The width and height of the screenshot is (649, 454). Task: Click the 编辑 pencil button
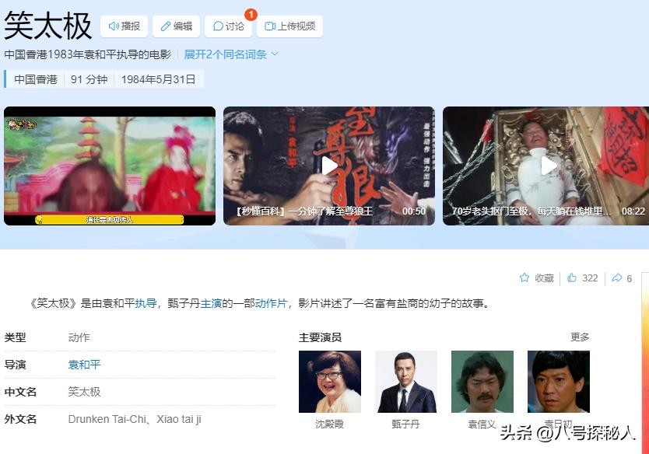pos(176,26)
